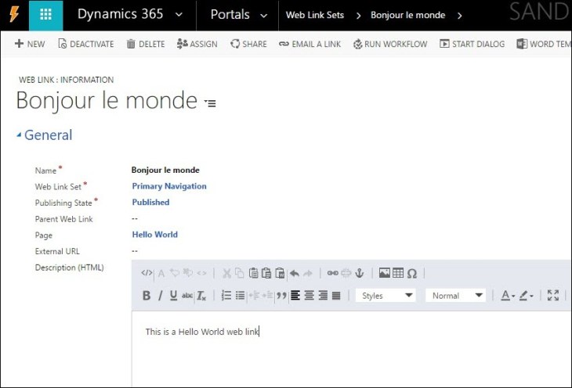
Task: Insert special character omega icon
Action: 412,273
